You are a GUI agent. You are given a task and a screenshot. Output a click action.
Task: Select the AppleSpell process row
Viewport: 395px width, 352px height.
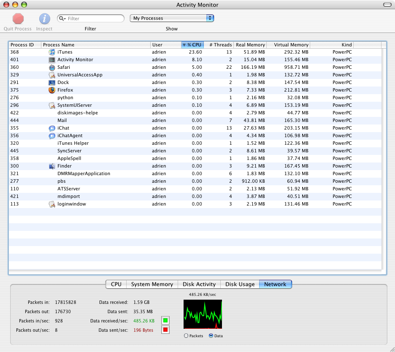tap(195, 159)
